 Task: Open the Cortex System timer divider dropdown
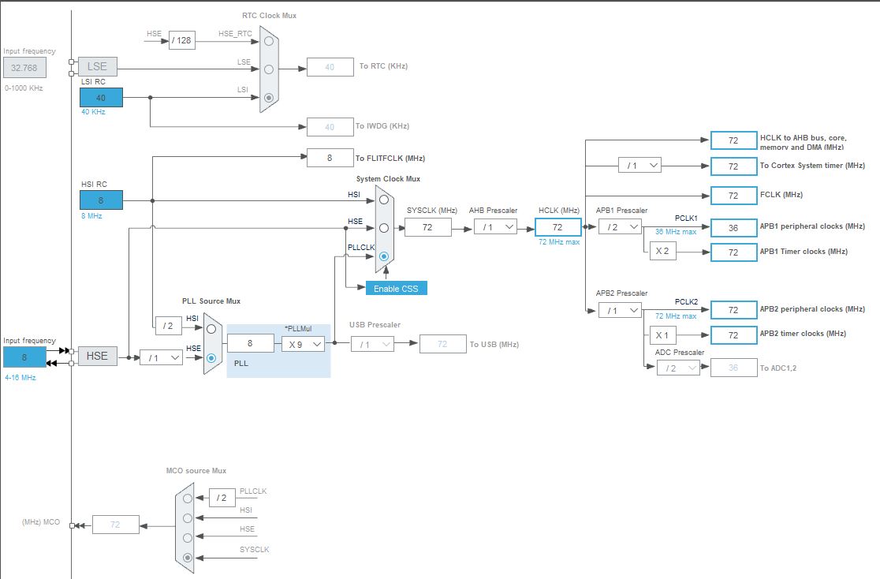639,165
